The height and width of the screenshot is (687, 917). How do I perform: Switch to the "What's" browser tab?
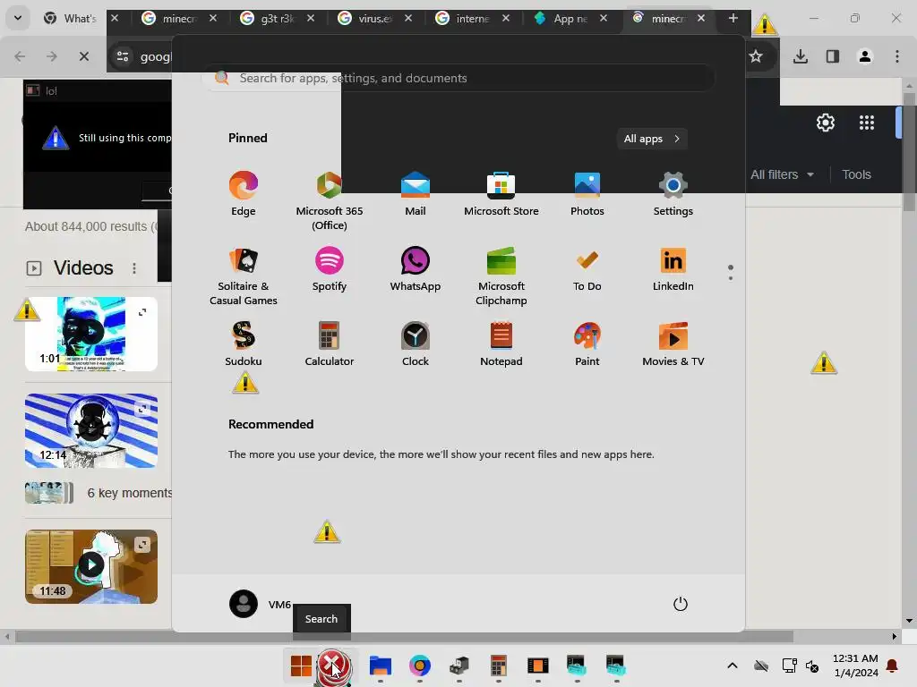point(80,18)
